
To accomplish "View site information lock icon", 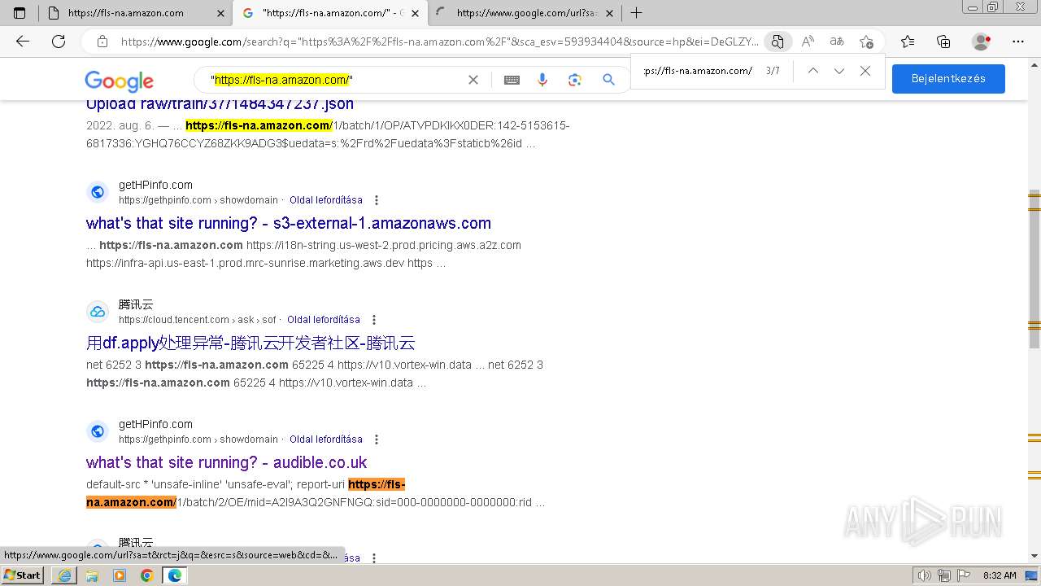I will (102, 42).
